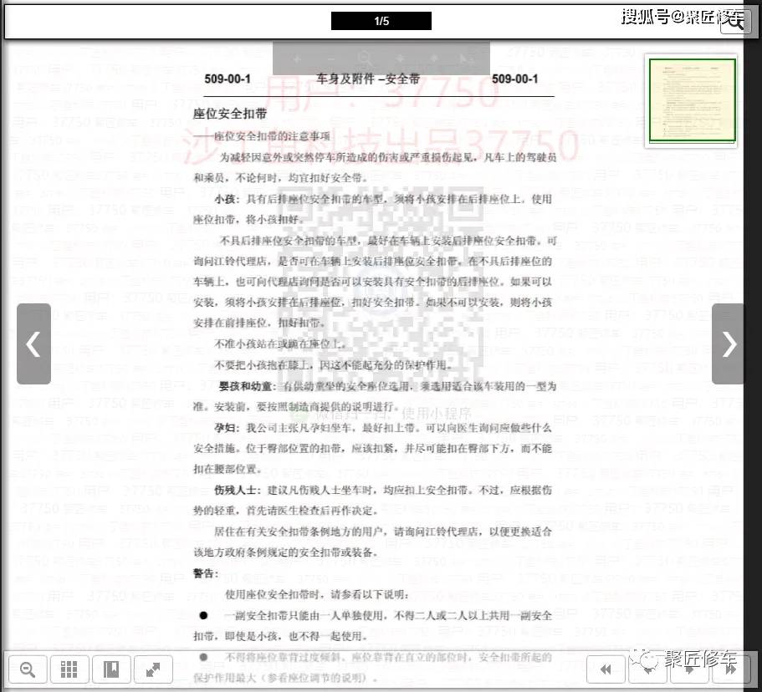Click the header title "车身及附件 –安全带"
This screenshot has width=762, height=692.
(x=368, y=79)
